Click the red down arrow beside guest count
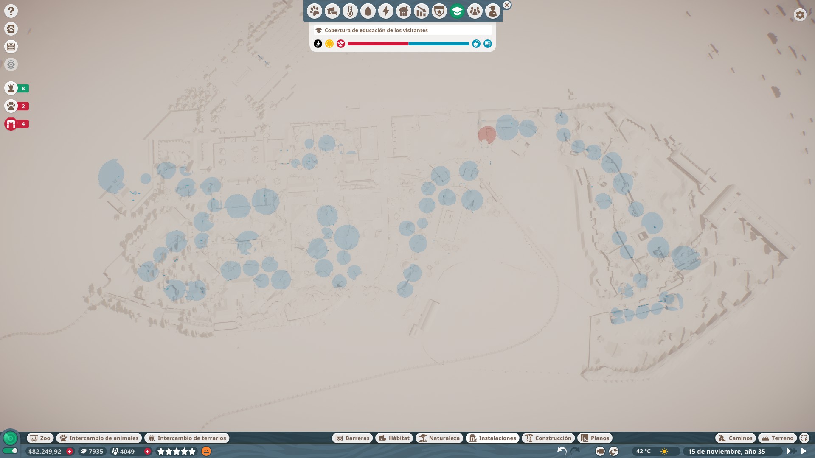 (x=148, y=451)
